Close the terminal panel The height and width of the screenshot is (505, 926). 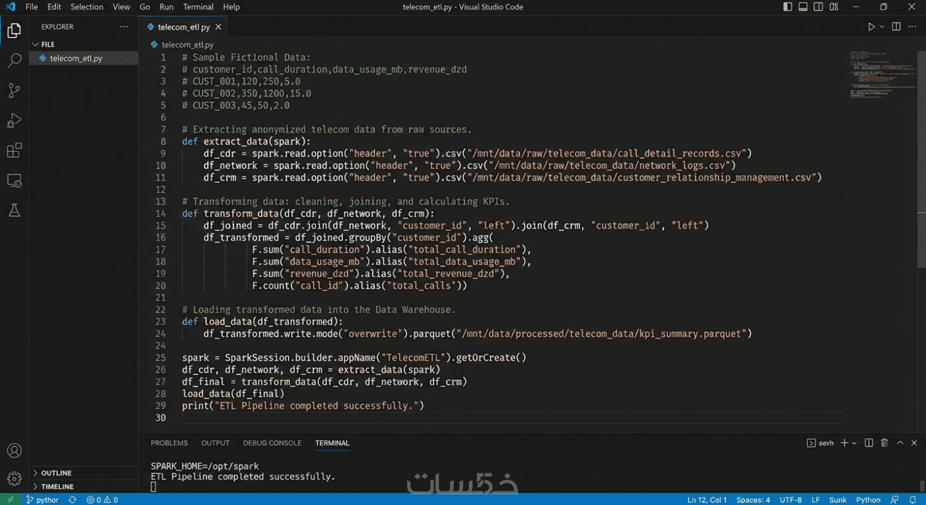click(x=914, y=443)
